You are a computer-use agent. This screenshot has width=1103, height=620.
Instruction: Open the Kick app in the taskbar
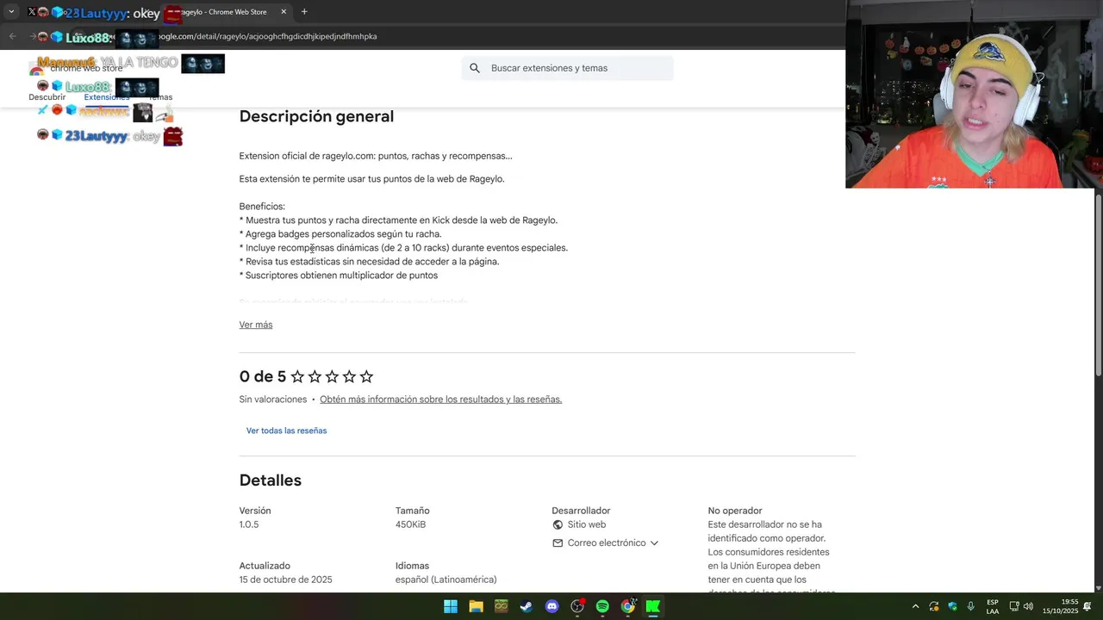(653, 606)
